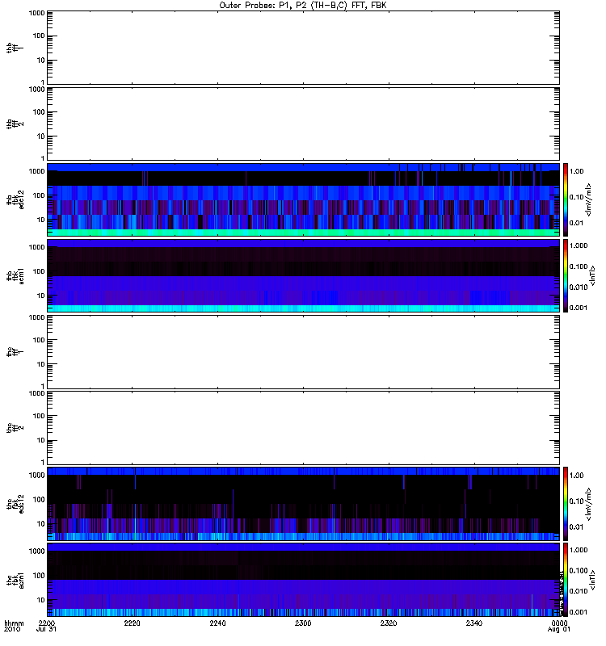Screen dimensions: 606x646
Task: Click the 'Aug 01' date label
Action: click(559, 630)
